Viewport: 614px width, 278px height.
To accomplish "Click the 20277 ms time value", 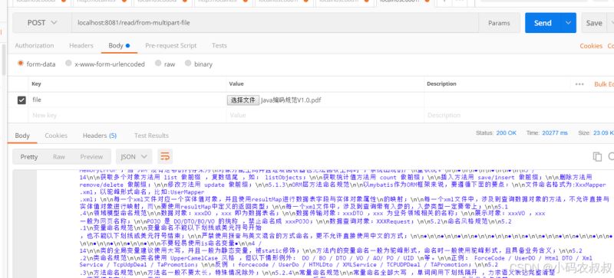I will (x=554, y=133).
